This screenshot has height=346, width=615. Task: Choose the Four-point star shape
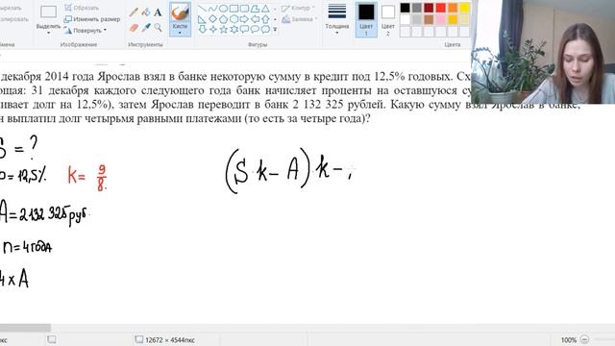(x=212, y=29)
